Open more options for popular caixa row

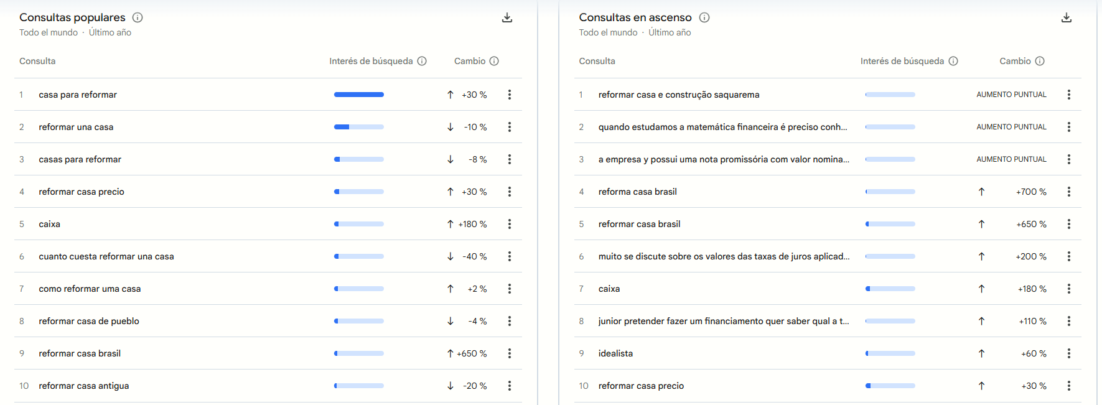click(x=510, y=224)
